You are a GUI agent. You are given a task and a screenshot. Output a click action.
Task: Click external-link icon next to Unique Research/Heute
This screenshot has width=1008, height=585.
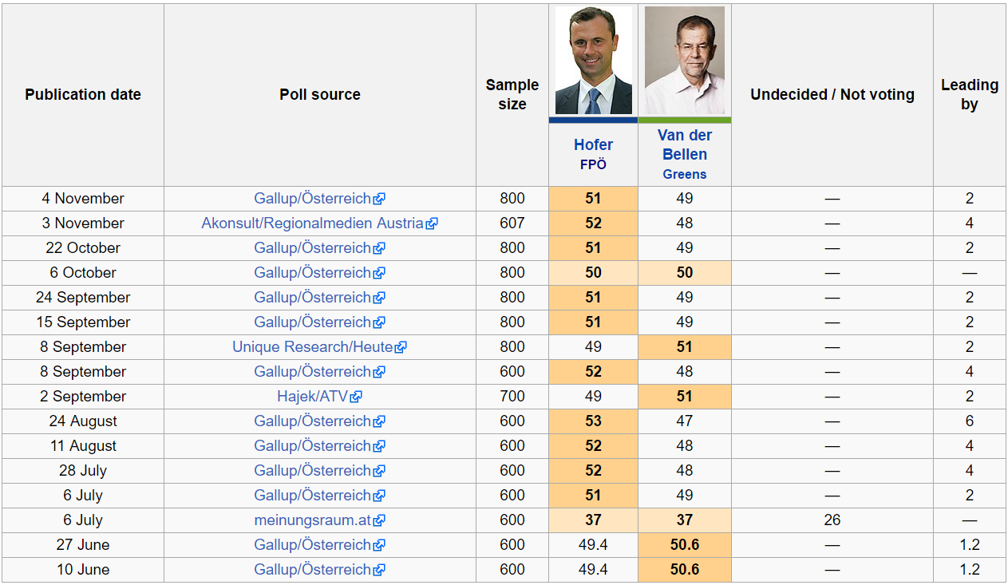click(x=401, y=347)
